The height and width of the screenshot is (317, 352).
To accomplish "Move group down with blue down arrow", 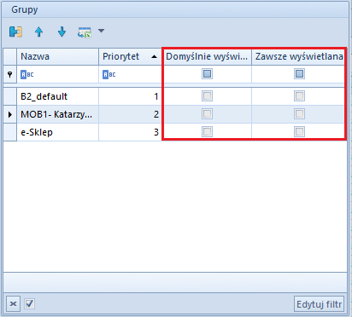I will (x=62, y=32).
